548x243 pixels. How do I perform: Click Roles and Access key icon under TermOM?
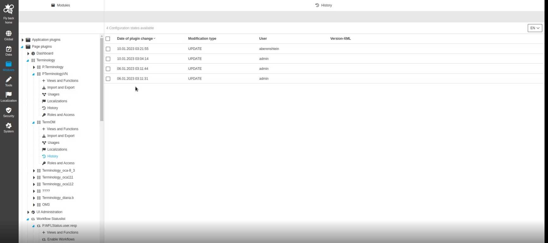(44, 163)
